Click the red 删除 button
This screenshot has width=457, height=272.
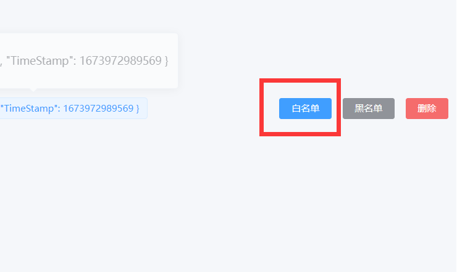(x=427, y=109)
